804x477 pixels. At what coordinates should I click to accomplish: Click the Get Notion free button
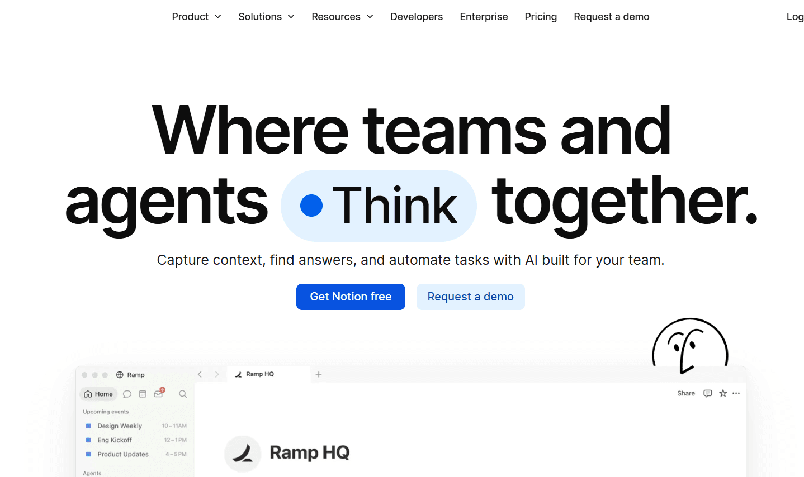(351, 297)
